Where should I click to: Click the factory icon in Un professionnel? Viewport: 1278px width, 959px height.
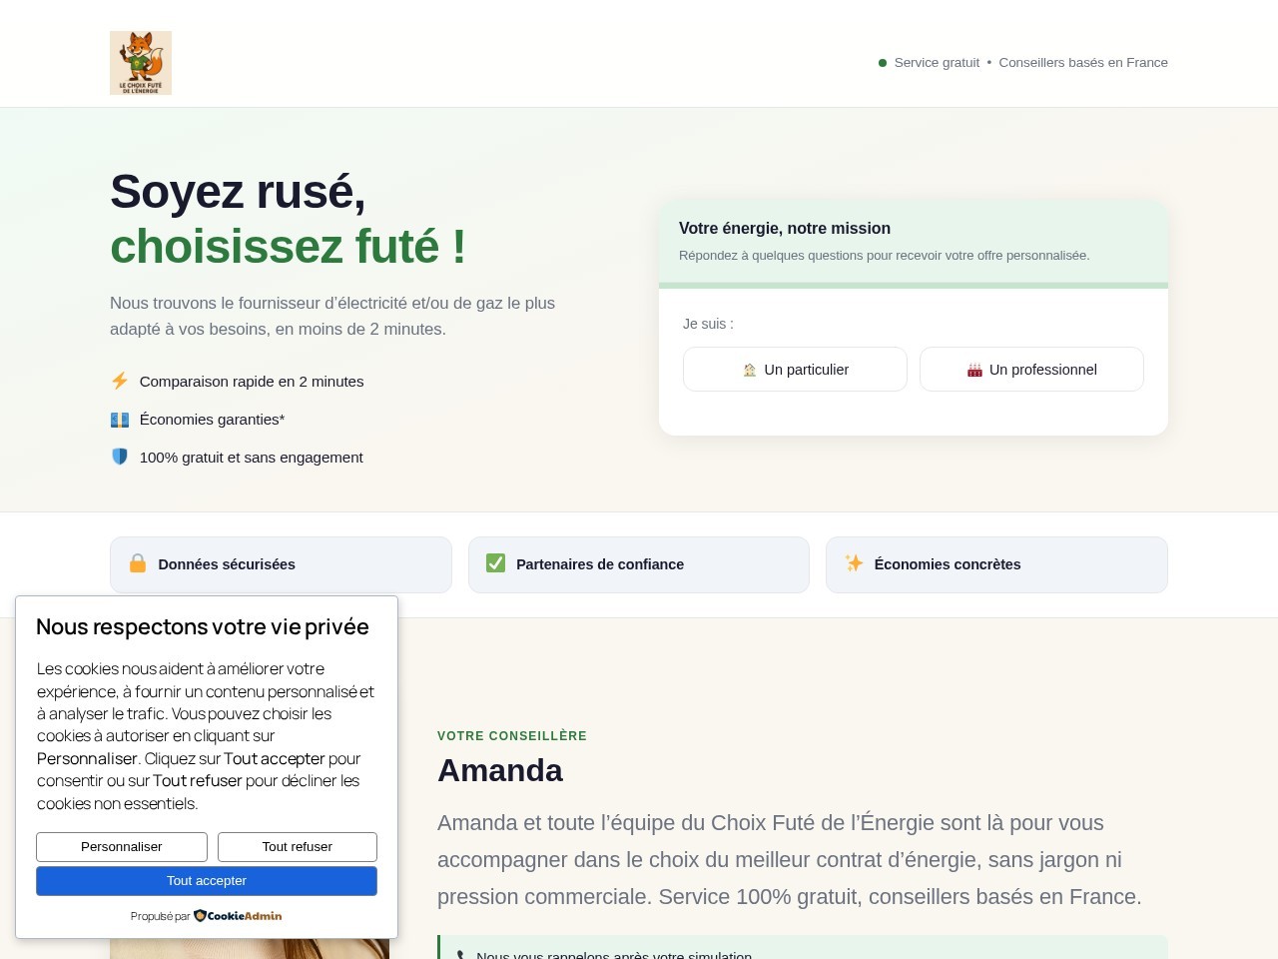(974, 370)
